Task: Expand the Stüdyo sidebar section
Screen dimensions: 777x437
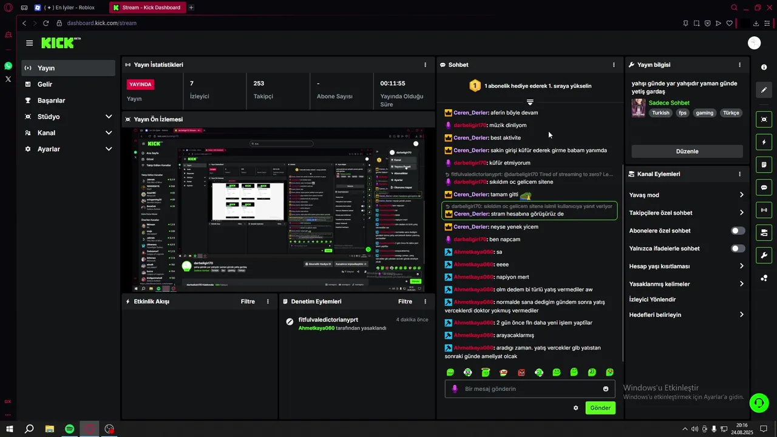Action: 109,117
